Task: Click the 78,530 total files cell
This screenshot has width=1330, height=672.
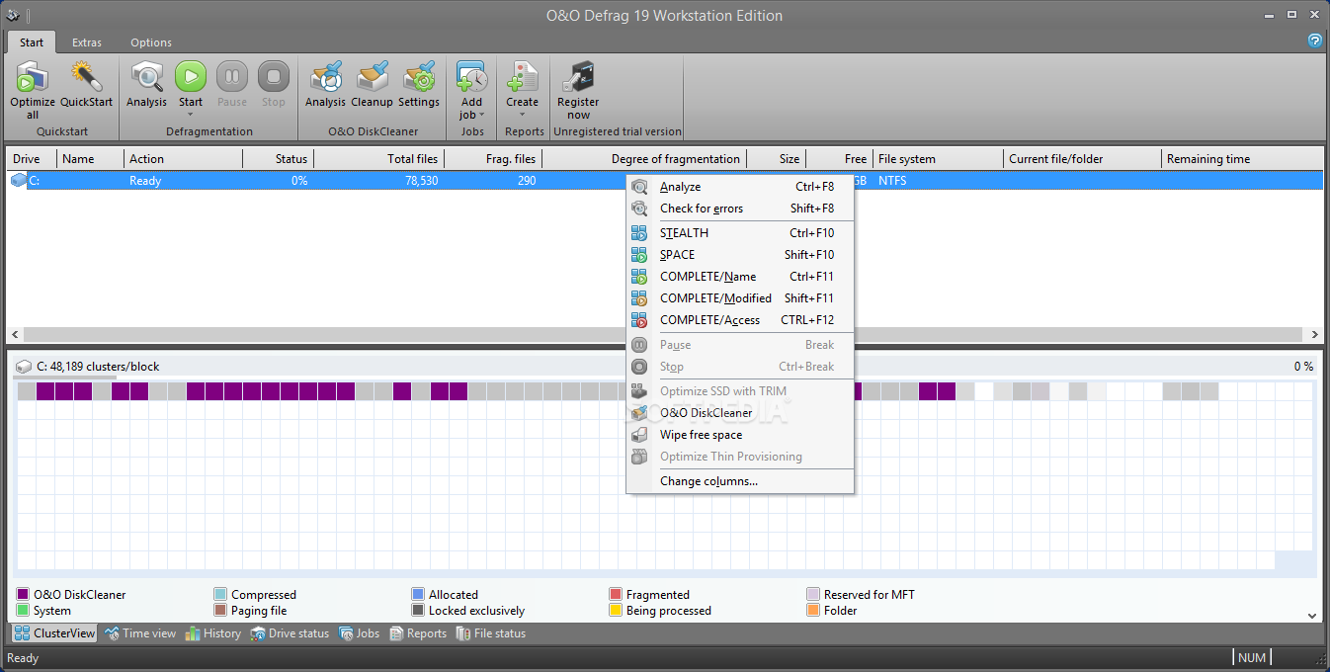Action: pos(421,181)
